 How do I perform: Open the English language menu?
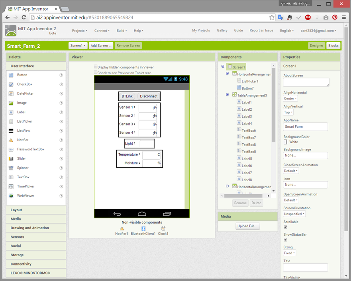click(x=287, y=31)
